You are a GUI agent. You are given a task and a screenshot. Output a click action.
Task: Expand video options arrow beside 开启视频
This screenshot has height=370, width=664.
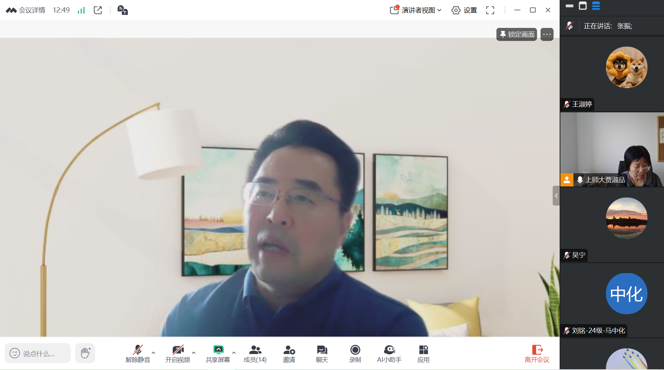tap(194, 353)
